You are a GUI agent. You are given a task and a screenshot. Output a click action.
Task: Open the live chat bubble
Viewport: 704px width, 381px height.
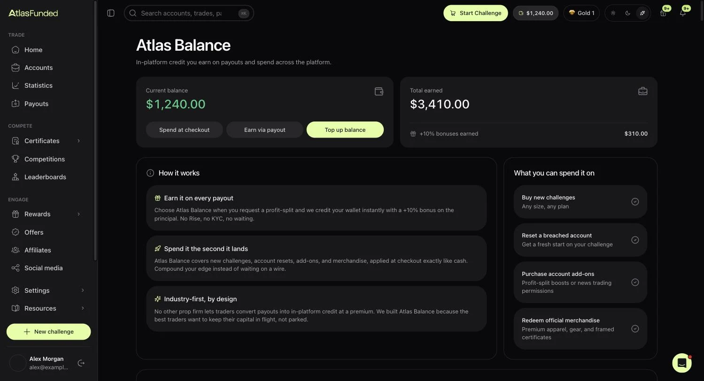pos(681,363)
